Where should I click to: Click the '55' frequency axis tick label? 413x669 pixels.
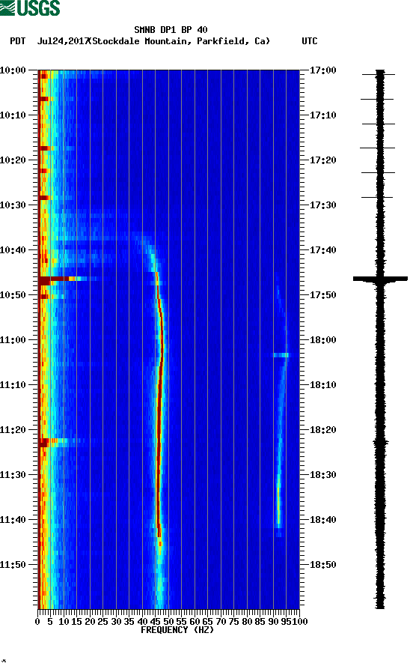tap(182, 622)
